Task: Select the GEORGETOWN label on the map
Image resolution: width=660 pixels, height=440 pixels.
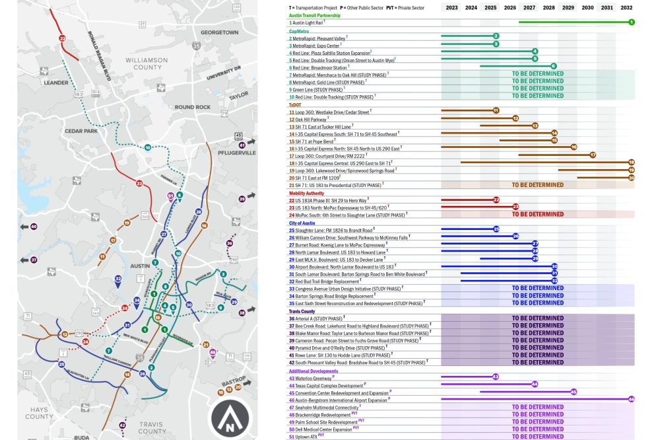Action: 219,32
